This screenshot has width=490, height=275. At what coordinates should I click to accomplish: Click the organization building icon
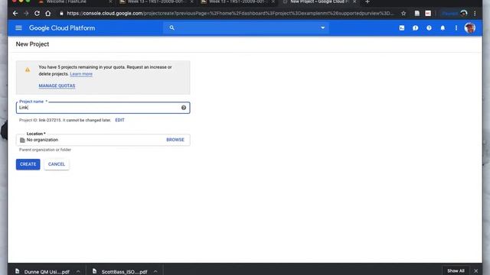[x=22, y=140]
